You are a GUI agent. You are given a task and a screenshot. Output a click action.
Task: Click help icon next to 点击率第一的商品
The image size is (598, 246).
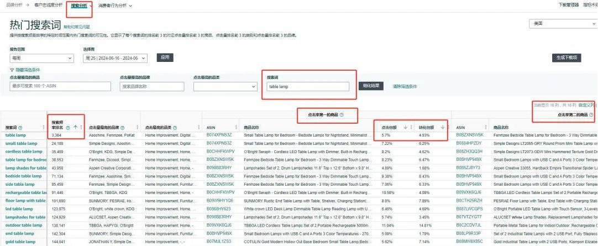[342, 115]
